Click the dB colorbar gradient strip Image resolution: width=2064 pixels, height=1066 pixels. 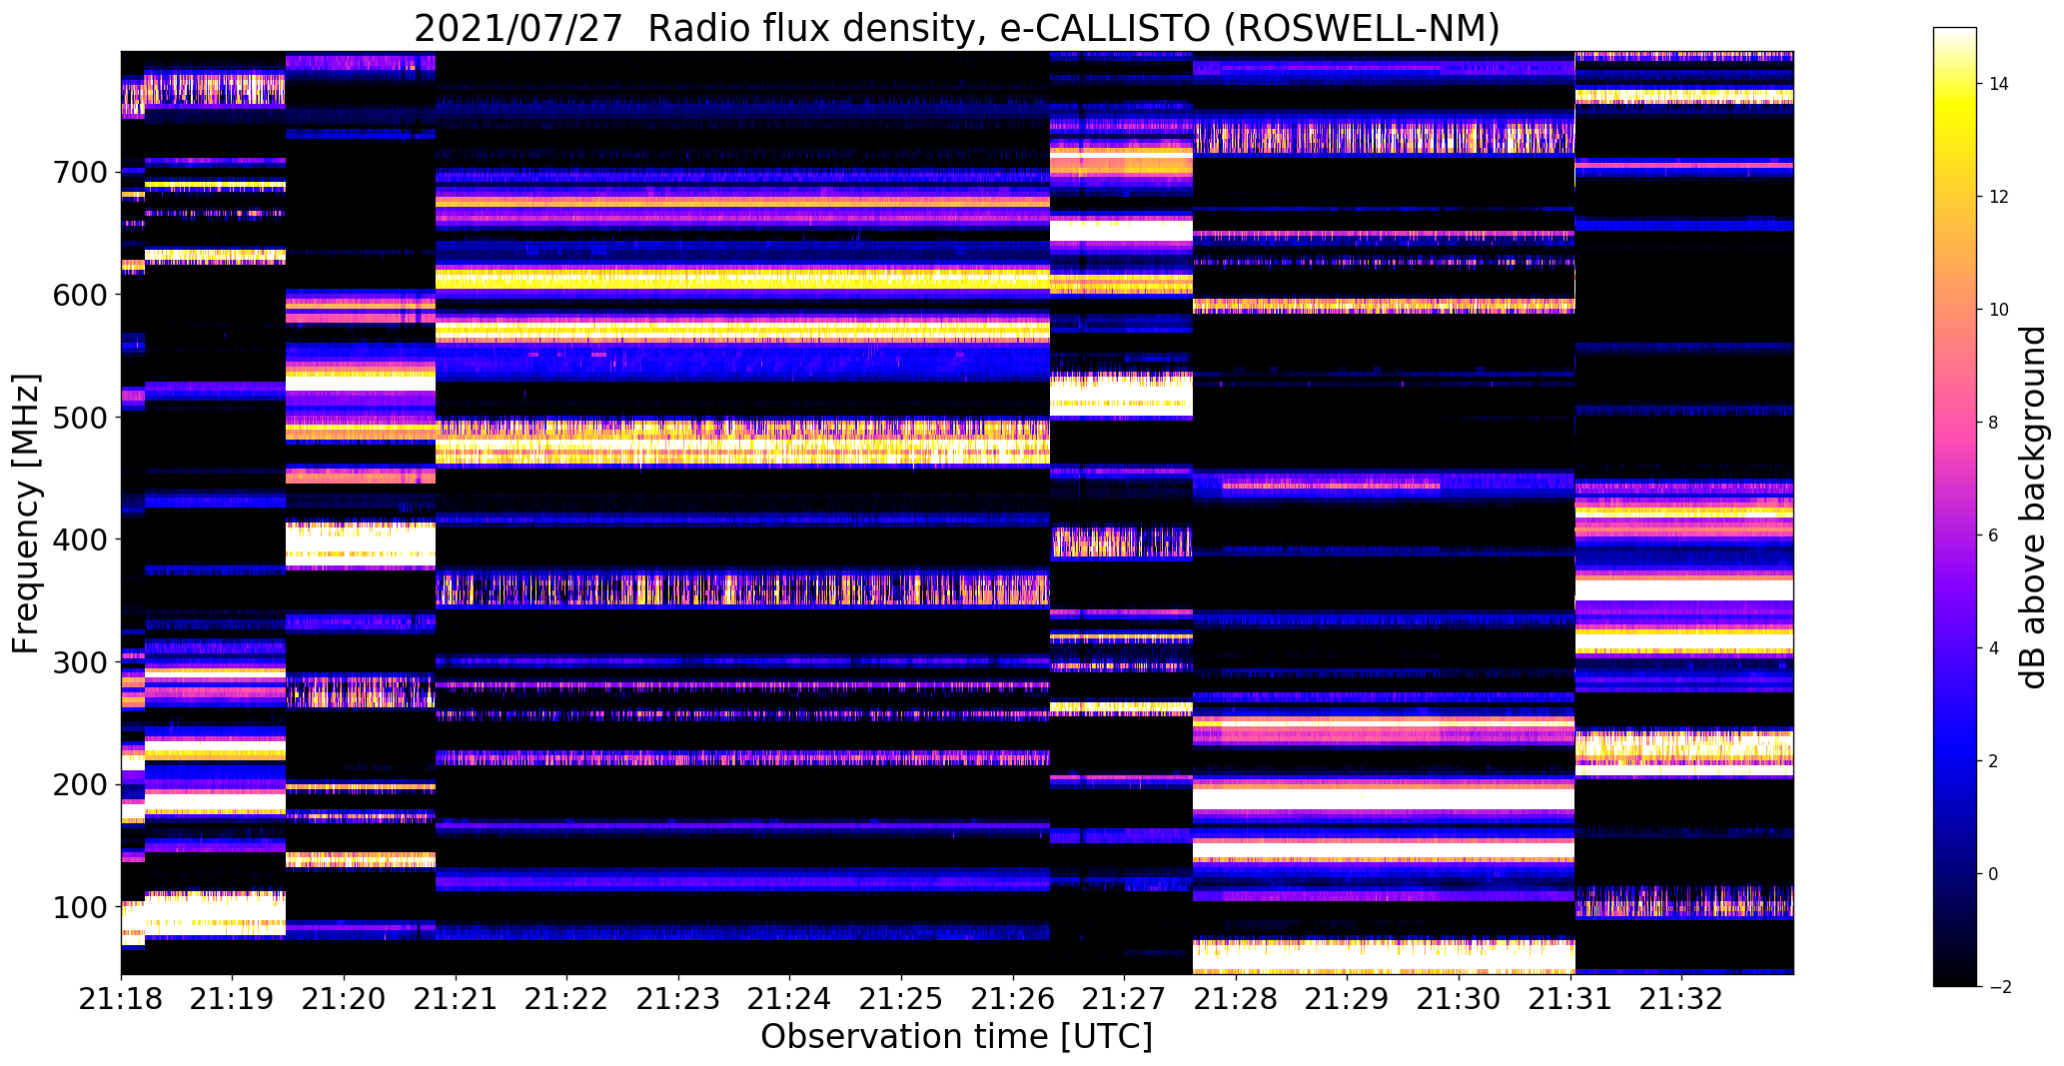(x=1956, y=507)
